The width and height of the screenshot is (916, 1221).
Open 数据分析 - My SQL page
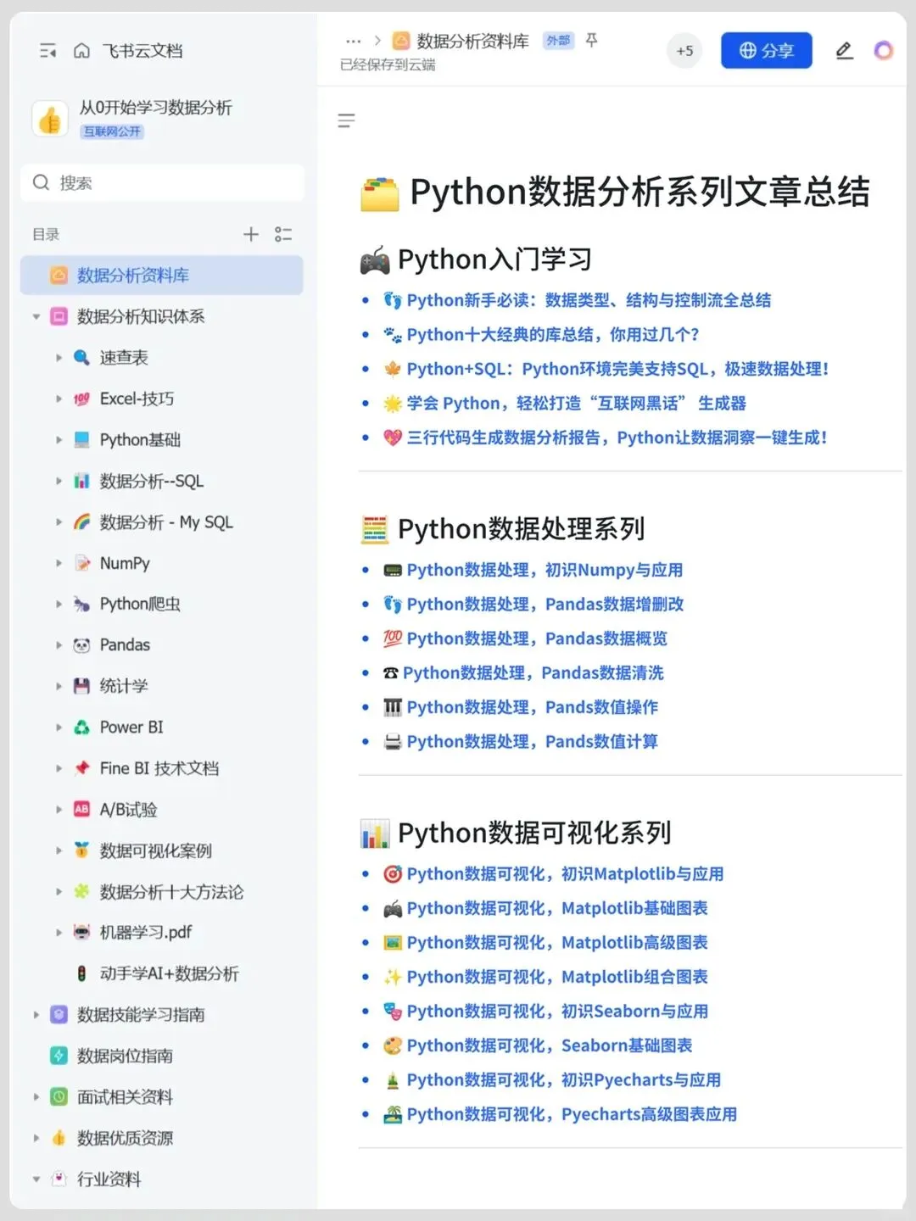[x=166, y=522]
